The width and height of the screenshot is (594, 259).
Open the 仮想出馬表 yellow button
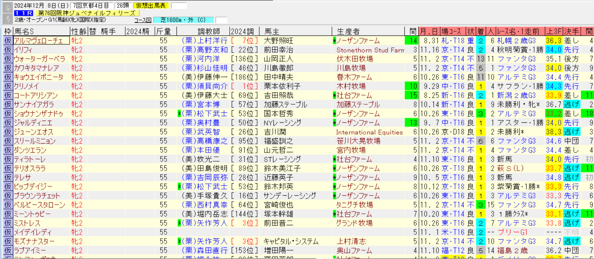click(x=151, y=6)
